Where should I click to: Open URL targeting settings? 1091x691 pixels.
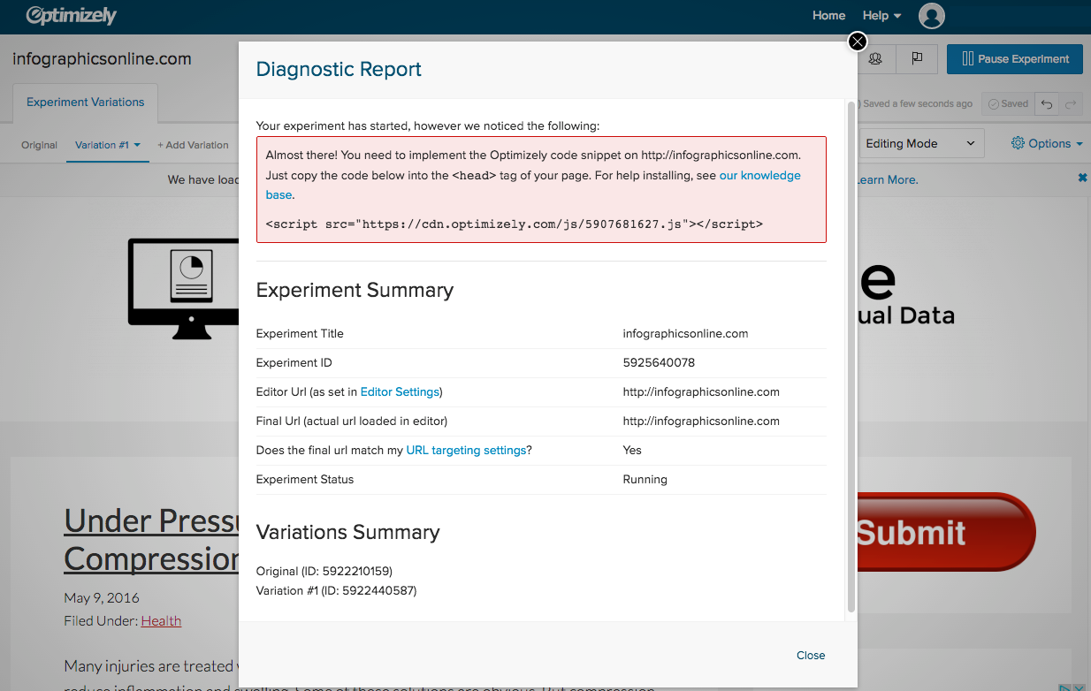(x=466, y=450)
